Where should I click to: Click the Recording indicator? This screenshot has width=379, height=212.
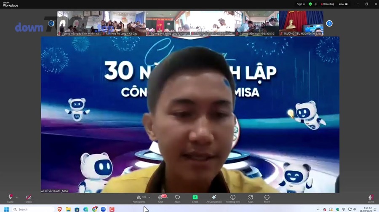328,4
